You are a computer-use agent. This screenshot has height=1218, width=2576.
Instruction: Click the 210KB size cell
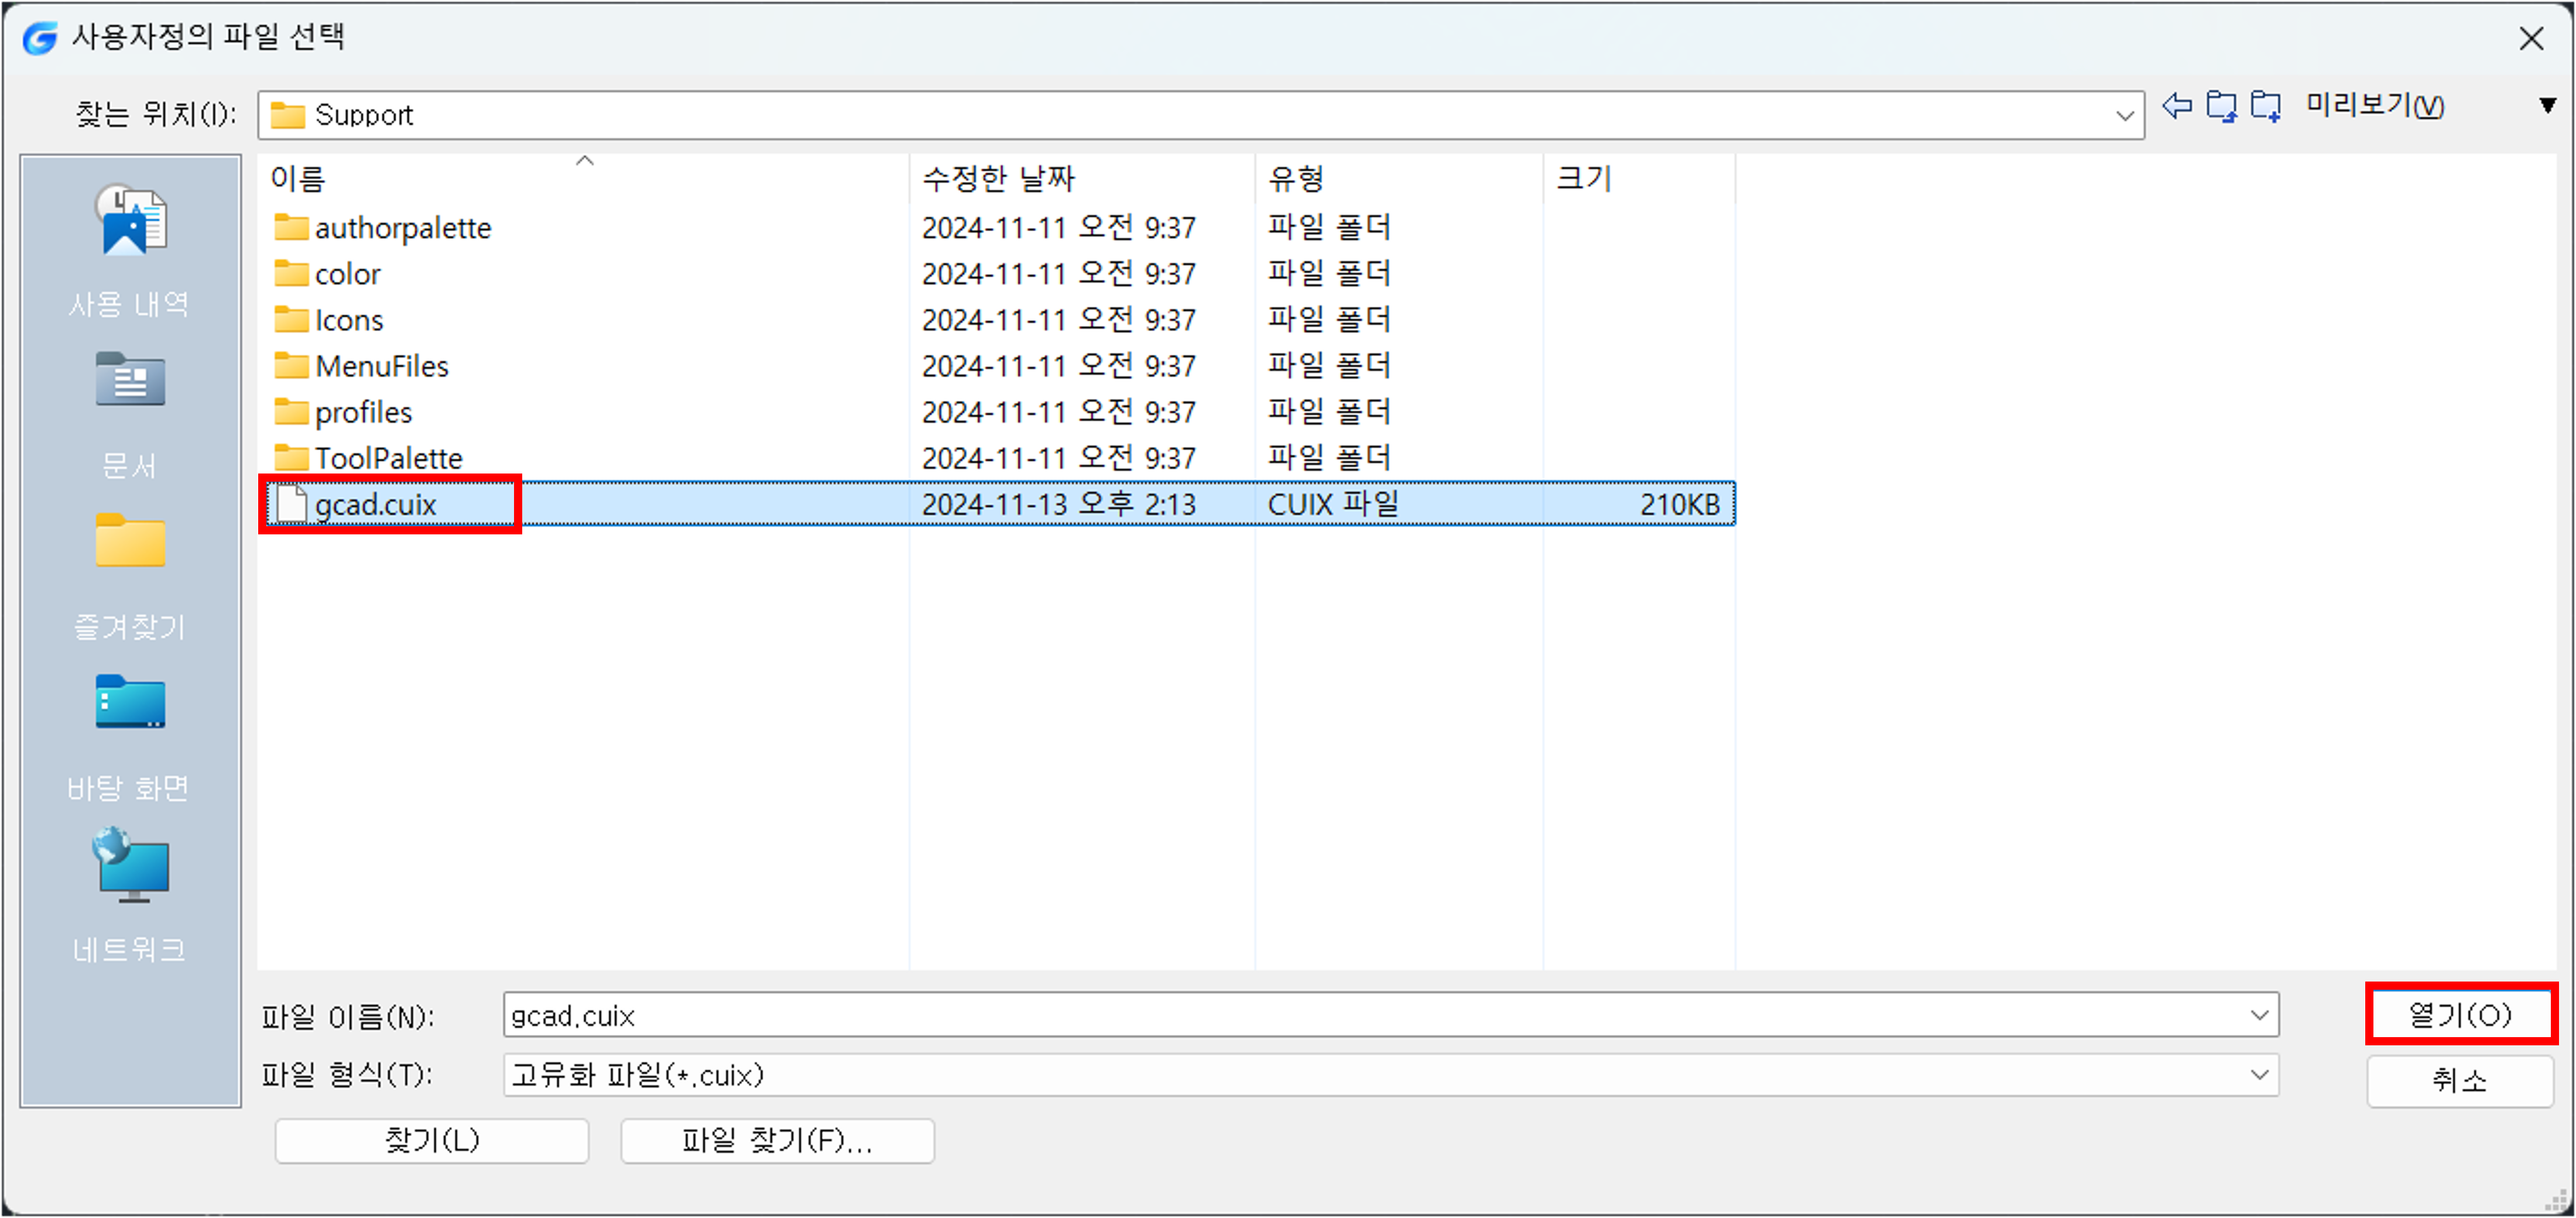pyautogui.click(x=1679, y=504)
